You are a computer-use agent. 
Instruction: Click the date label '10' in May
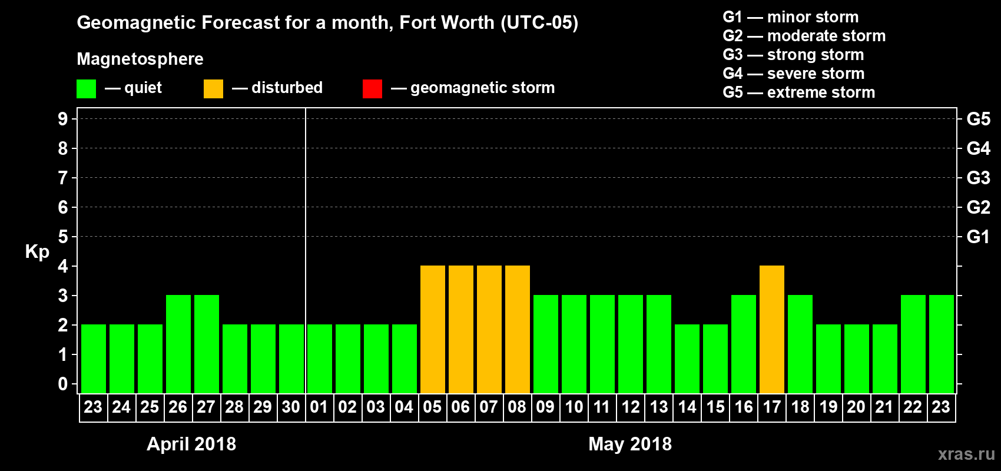pyautogui.click(x=574, y=407)
